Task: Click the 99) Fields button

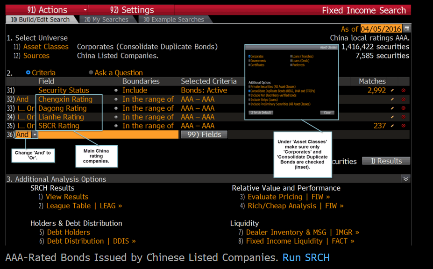Action: (204, 134)
